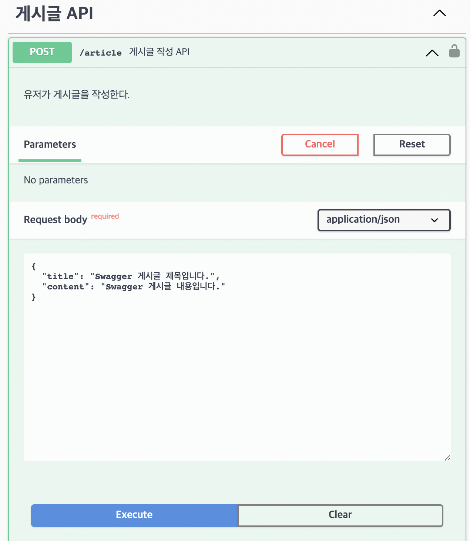Clear the request response
This screenshot has height=541, width=470.
(x=340, y=515)
